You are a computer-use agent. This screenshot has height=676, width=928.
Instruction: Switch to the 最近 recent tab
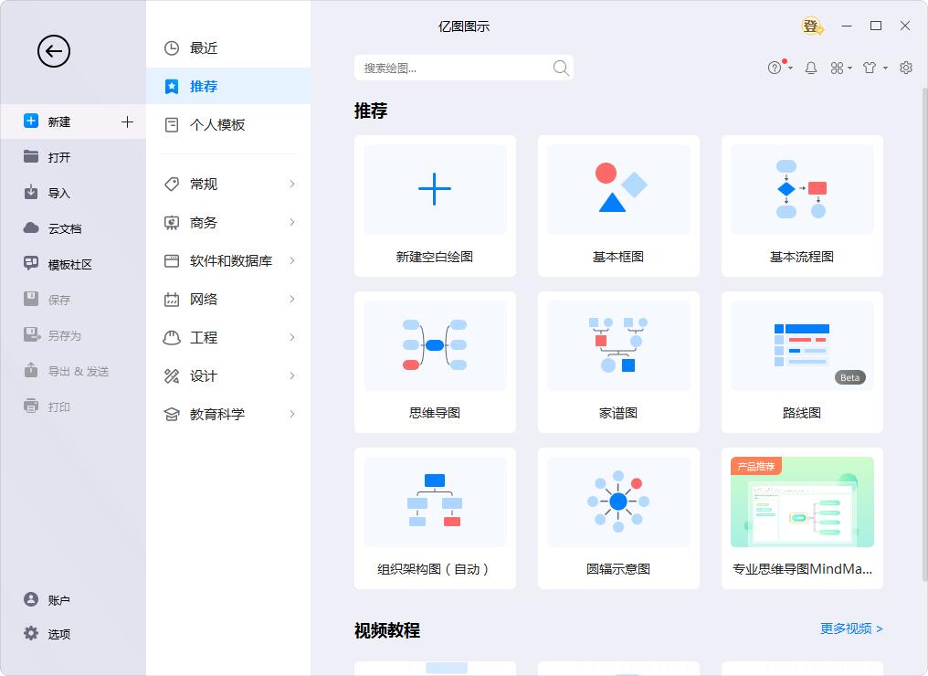pos(228,48)
